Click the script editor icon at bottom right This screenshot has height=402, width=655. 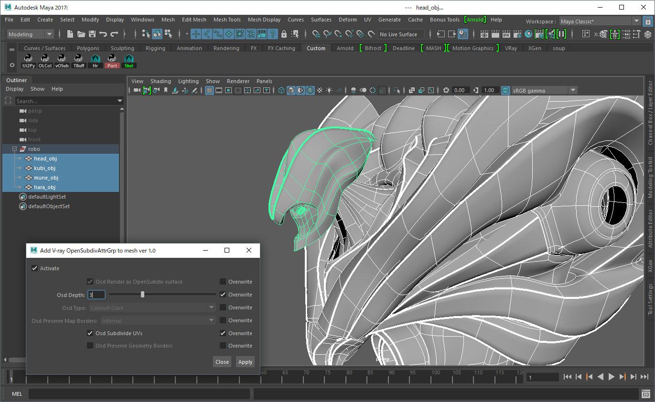647,394
